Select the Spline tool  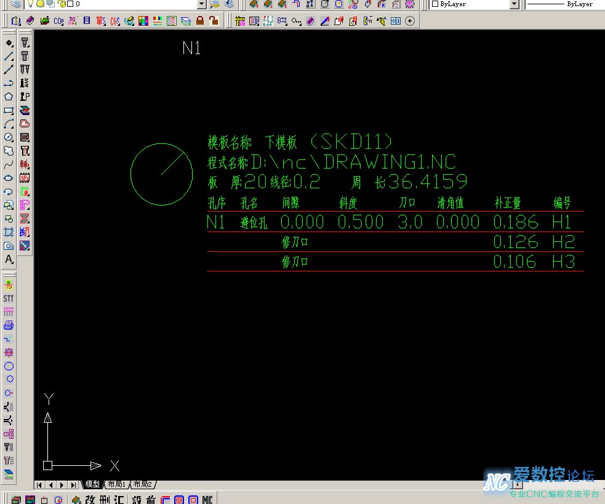pos(9,165)
